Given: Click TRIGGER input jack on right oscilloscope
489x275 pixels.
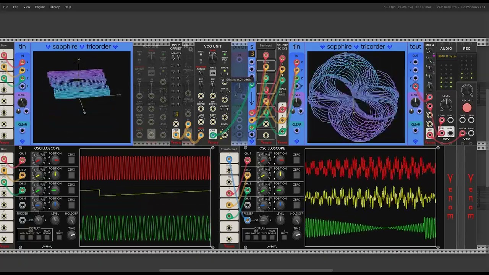Looking at the screenshot, I should (x=248, y=220).
